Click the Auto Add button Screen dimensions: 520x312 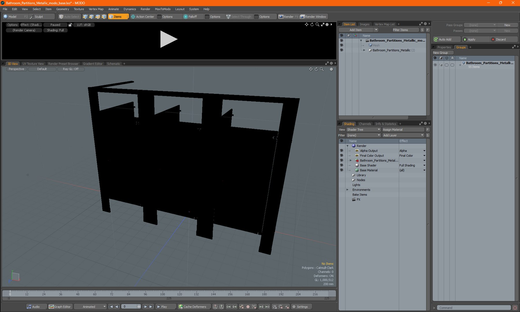[447, 40]
